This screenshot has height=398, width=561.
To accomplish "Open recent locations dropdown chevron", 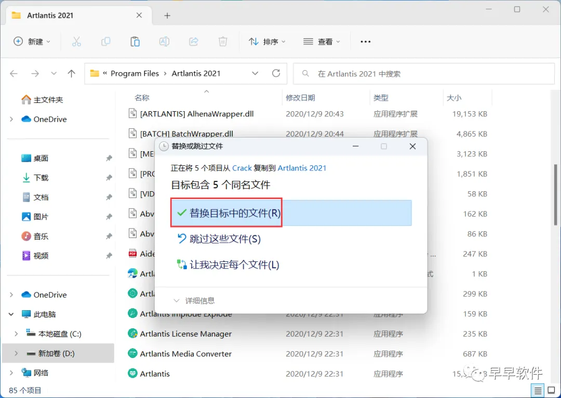I will 54,73.
